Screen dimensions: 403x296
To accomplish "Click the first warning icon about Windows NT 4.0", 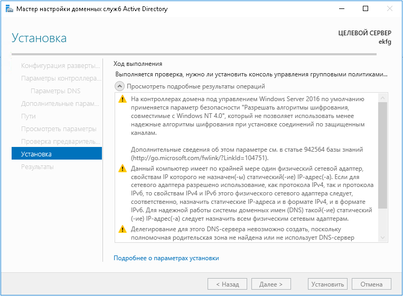I will pos(123,99).
